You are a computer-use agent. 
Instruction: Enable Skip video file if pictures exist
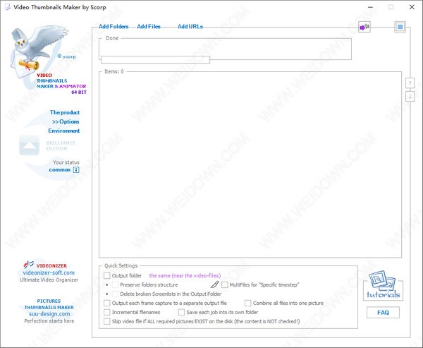[107, 321]
